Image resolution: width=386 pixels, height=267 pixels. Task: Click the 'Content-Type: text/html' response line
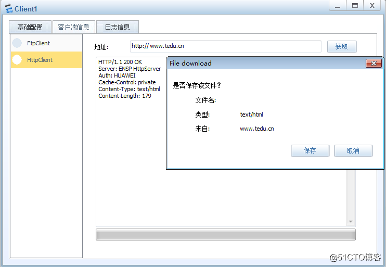tap(129, 89)
